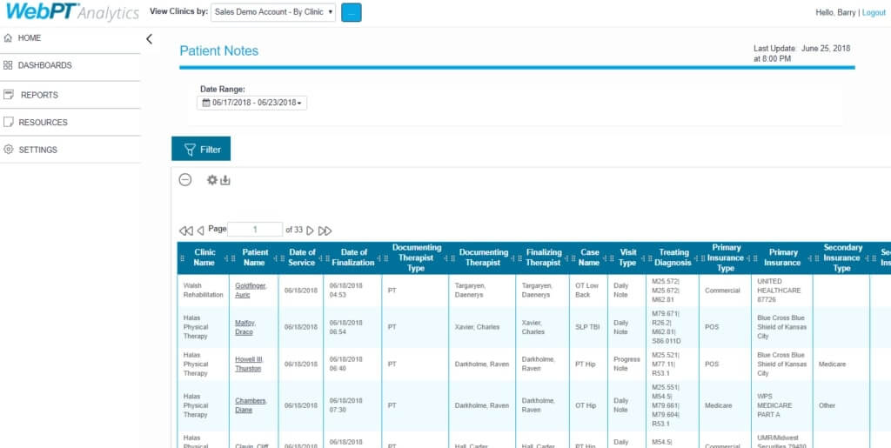The height and width of the screenshot is (448, 891).
Task: Click the Logout link
Action: 874,12
